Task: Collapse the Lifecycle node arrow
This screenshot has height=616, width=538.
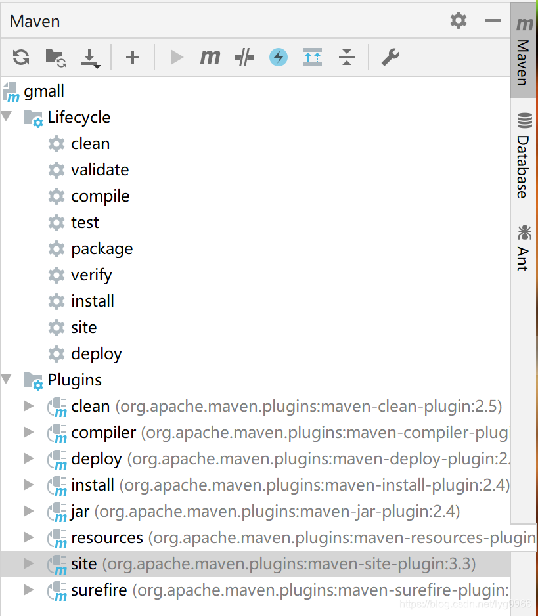Action: (7, 116)
